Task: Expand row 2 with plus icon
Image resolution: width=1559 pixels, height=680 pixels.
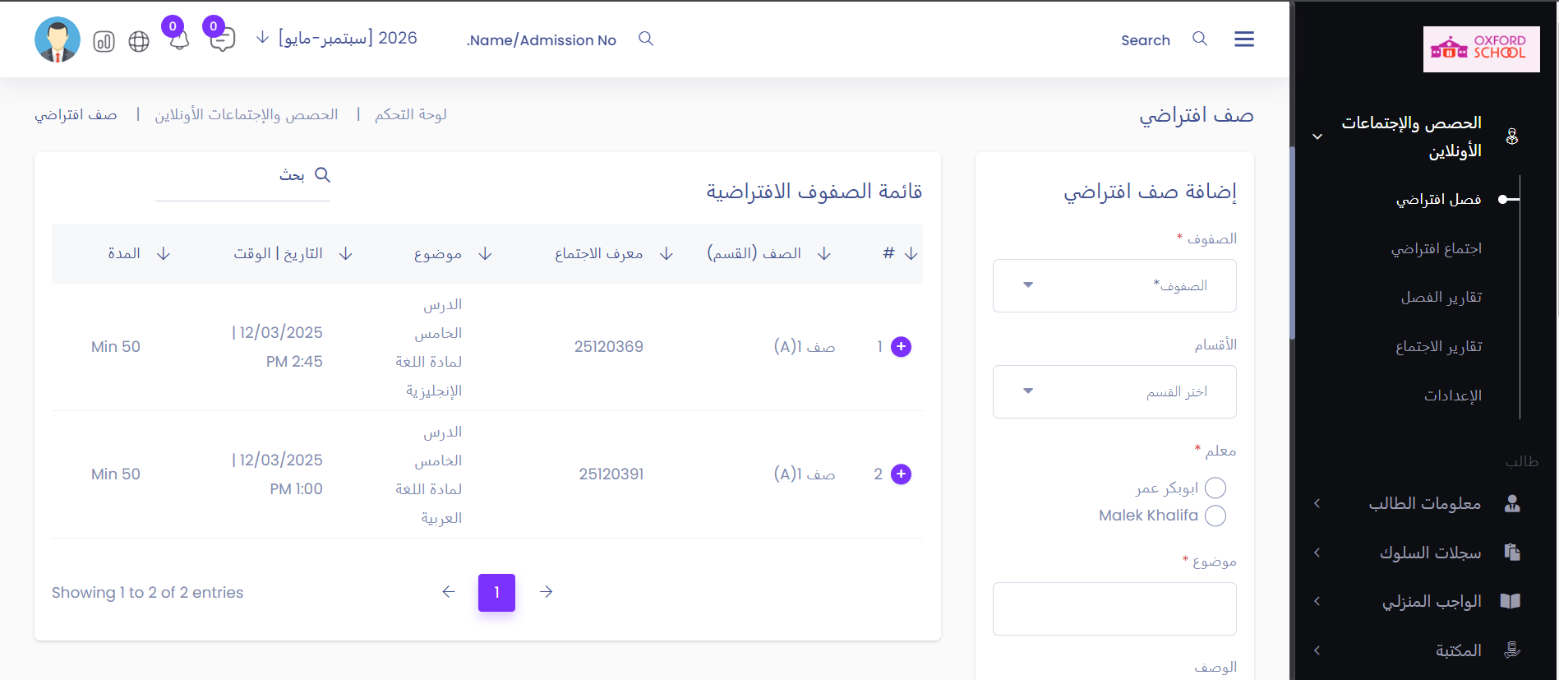Action: 901,474
